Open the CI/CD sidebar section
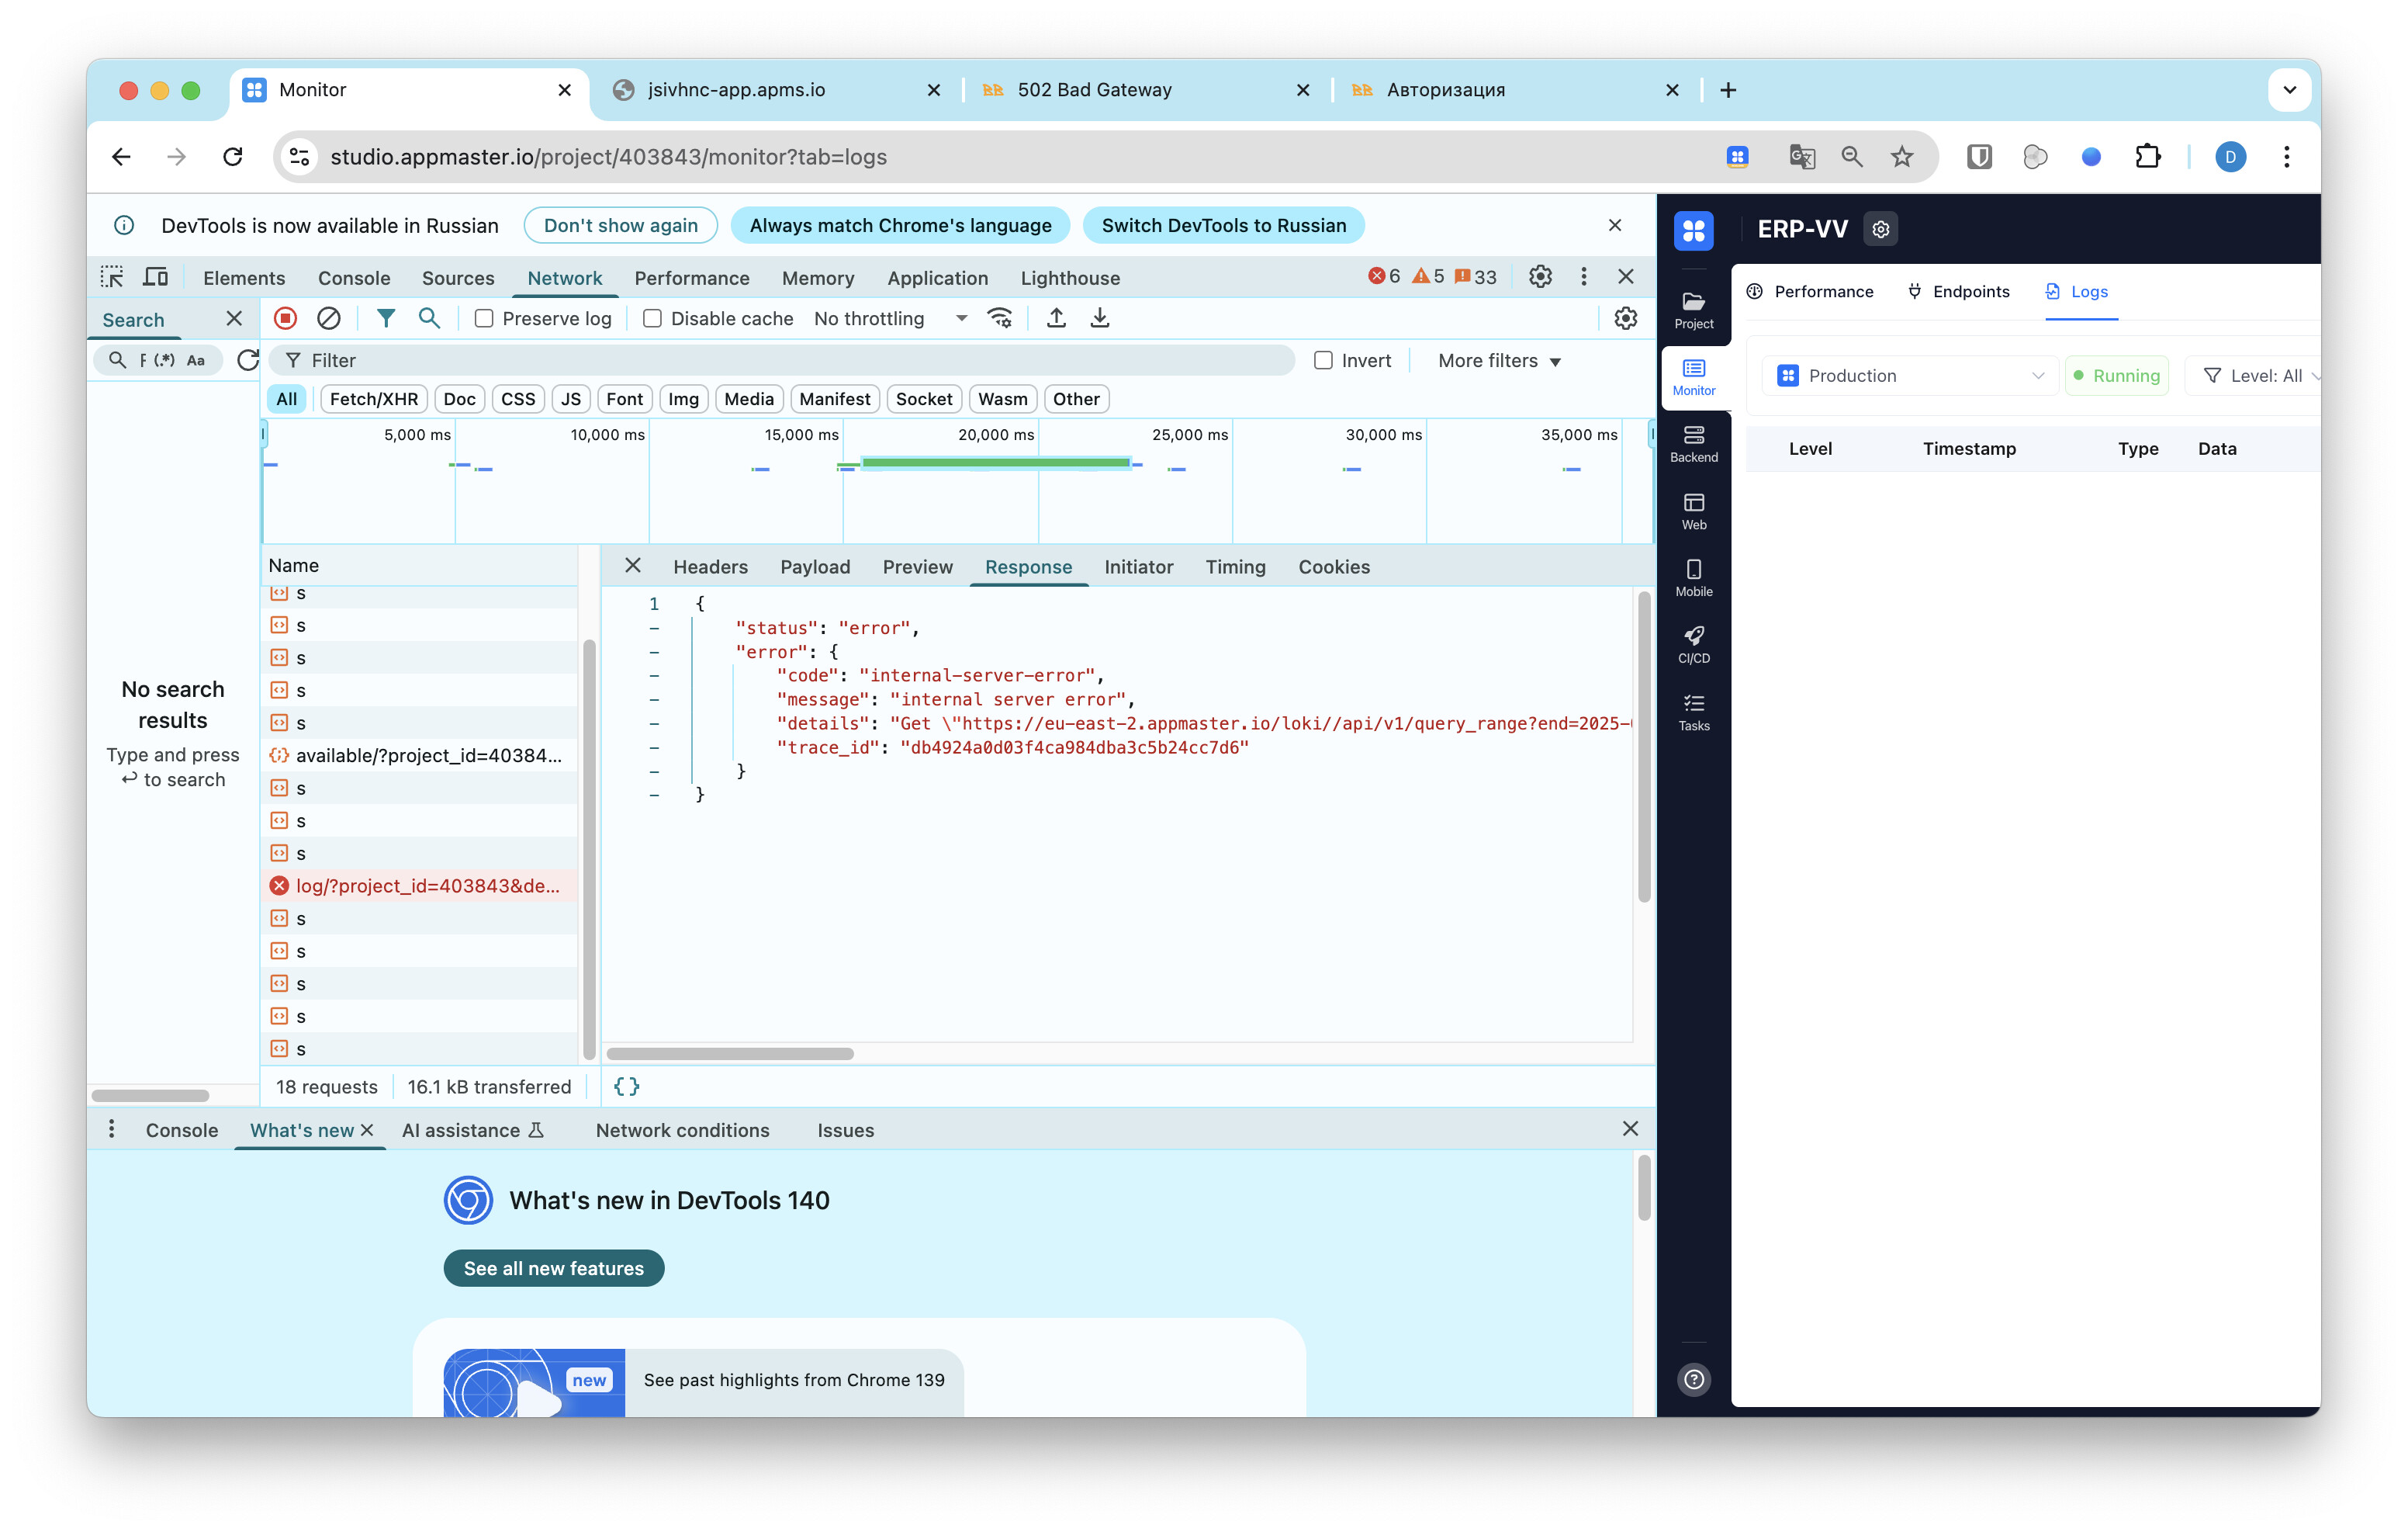2408x1532 pixels. [x=1693, y=643]
